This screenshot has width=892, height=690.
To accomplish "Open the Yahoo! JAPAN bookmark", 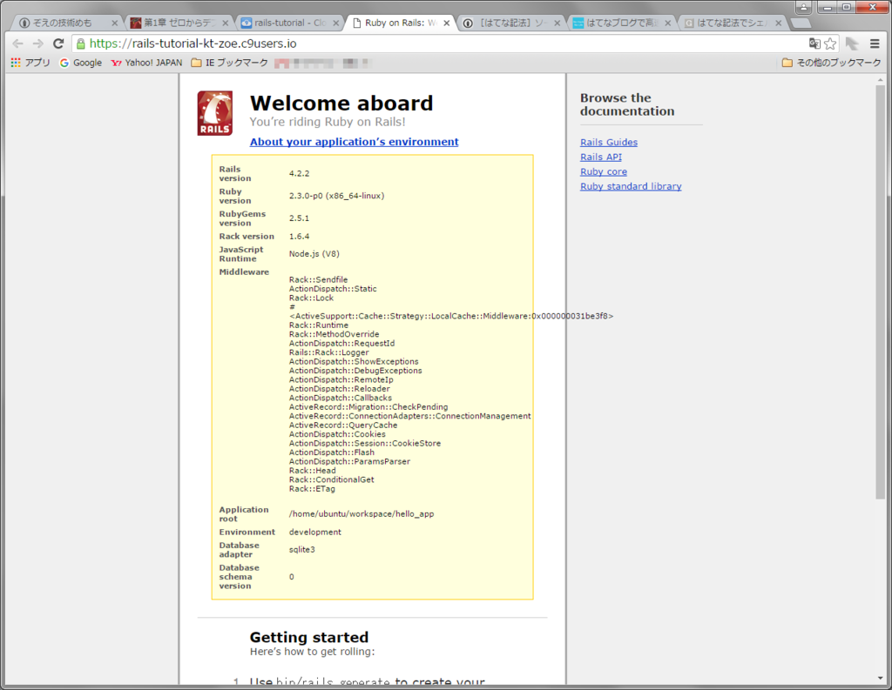I will (146, 63).
